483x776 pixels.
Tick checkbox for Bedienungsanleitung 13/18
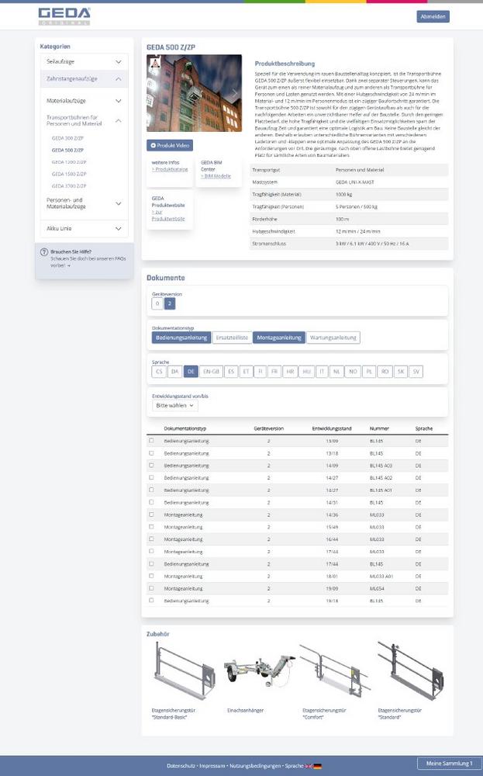pyautogui.click(x=151, y=453)
